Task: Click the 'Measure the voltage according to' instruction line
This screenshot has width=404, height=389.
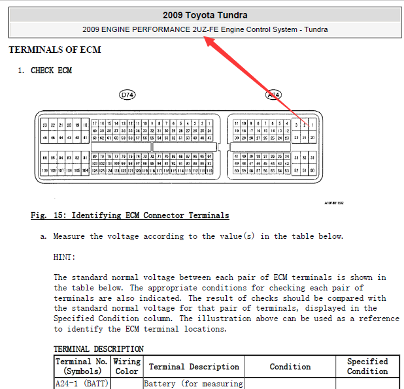Action: [198, 236]
